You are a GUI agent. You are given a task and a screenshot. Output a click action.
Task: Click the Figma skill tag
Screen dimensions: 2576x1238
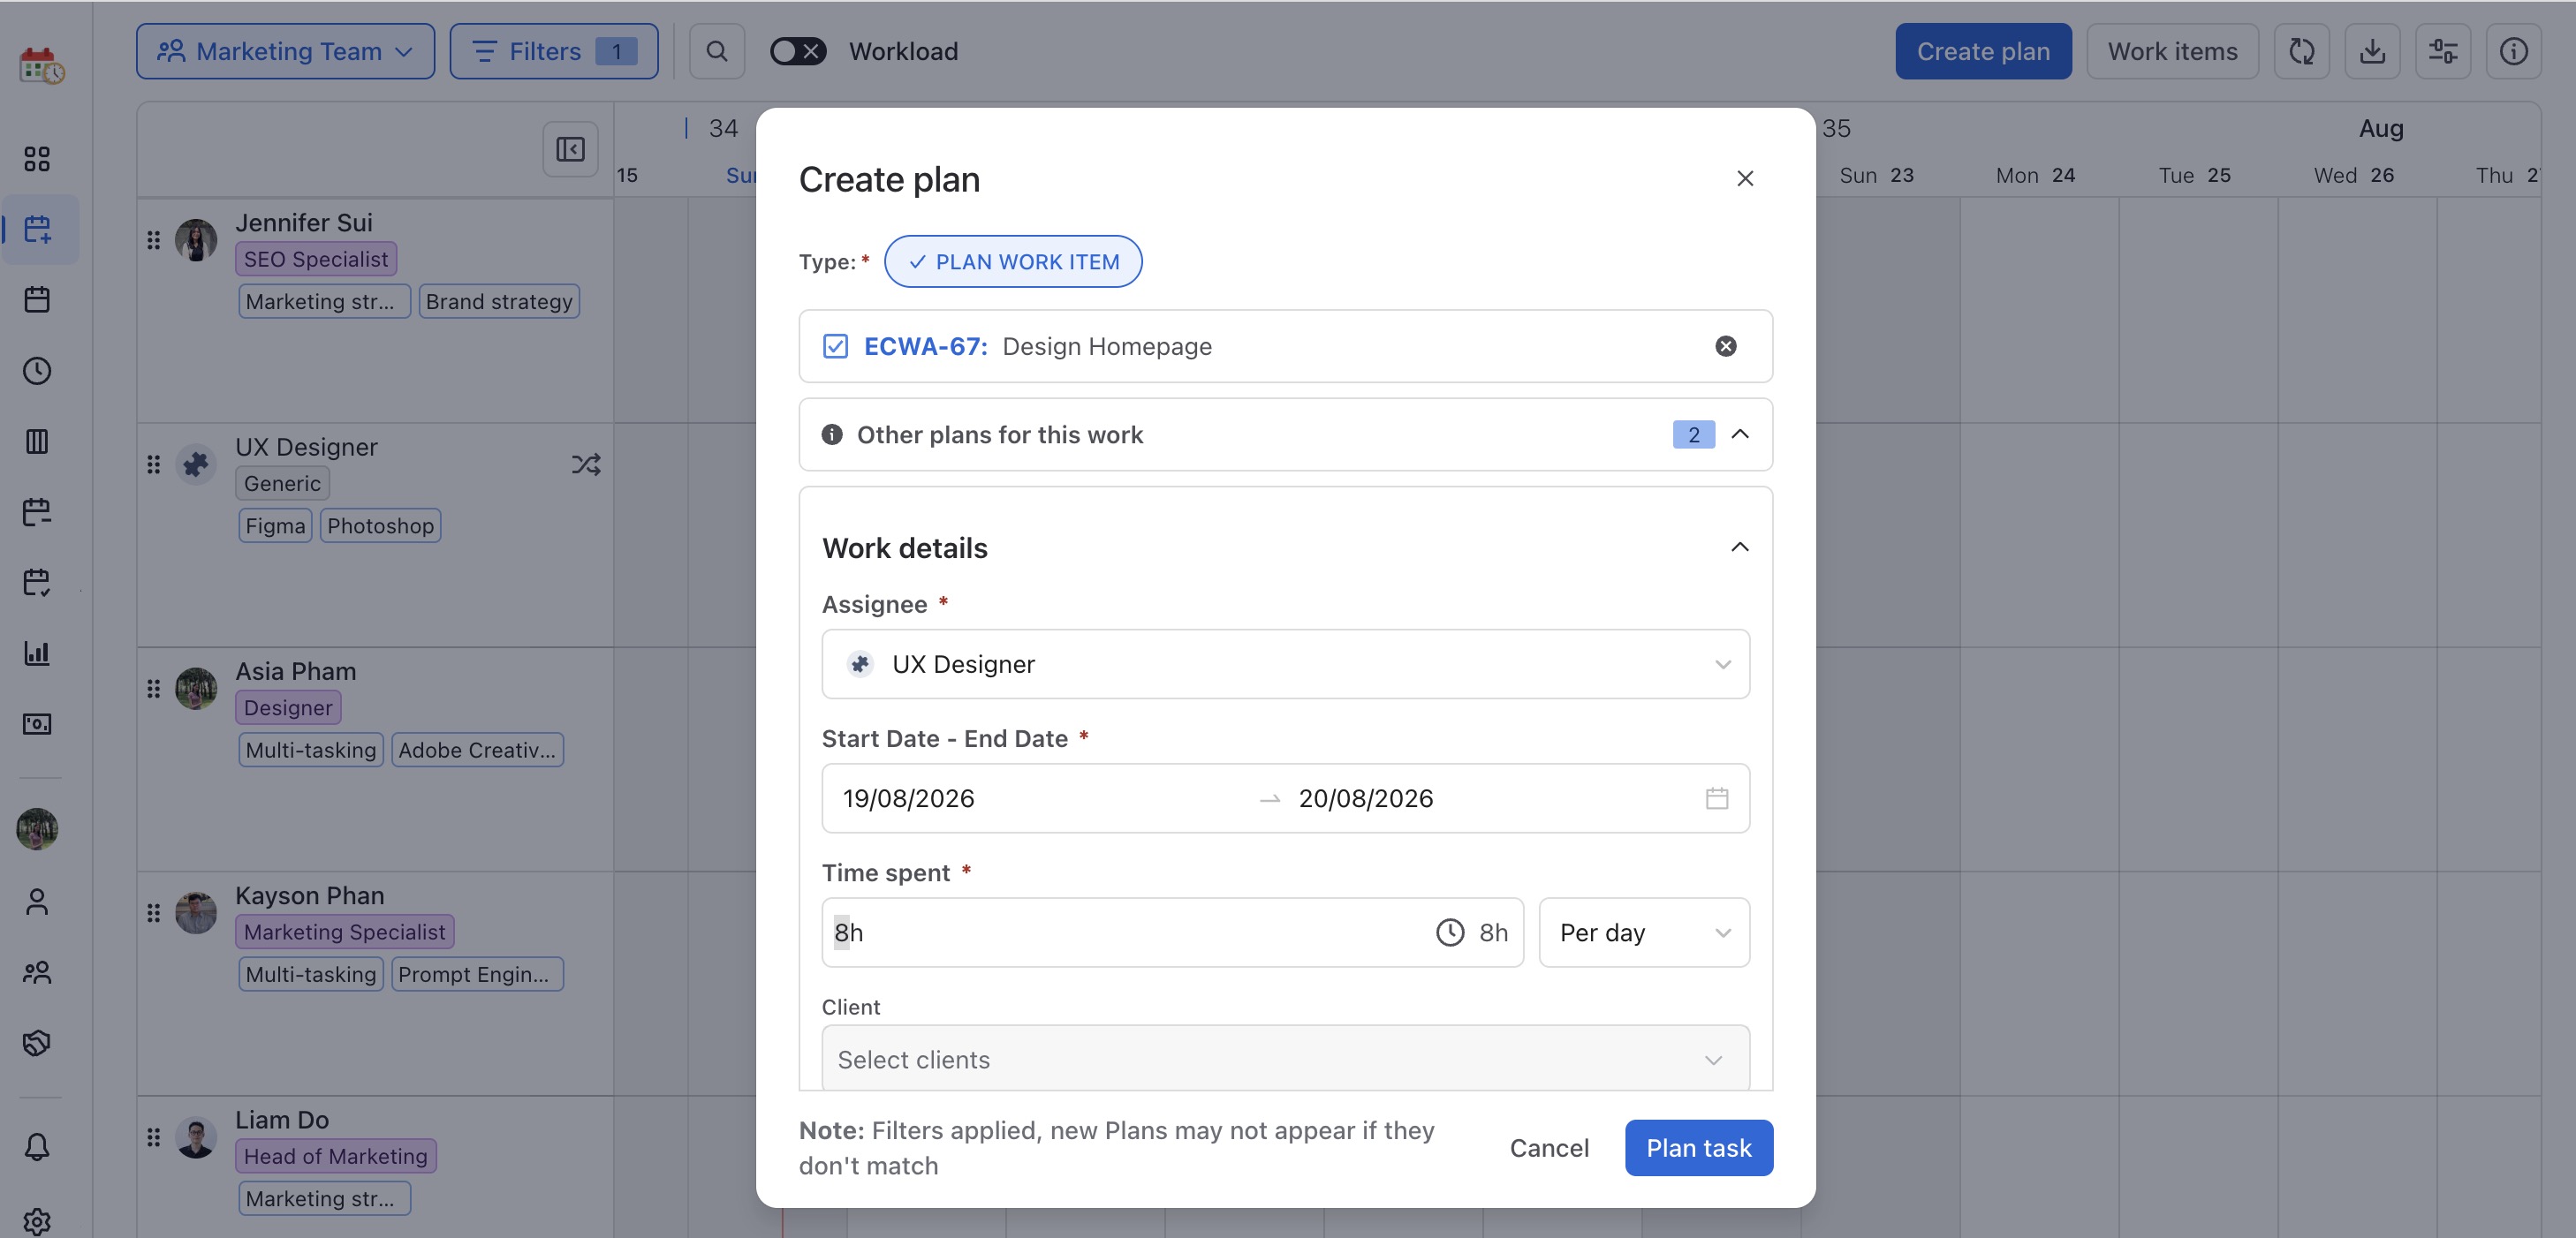pyautogui.click(x=275, y=525)
